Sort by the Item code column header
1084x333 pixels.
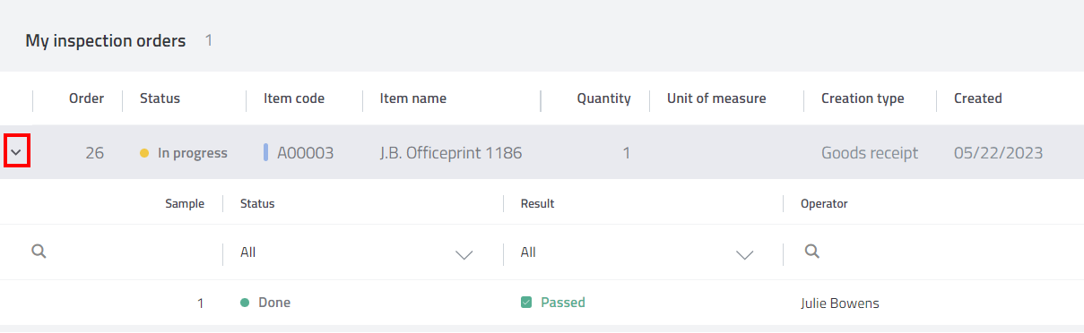tap(294, 98)
